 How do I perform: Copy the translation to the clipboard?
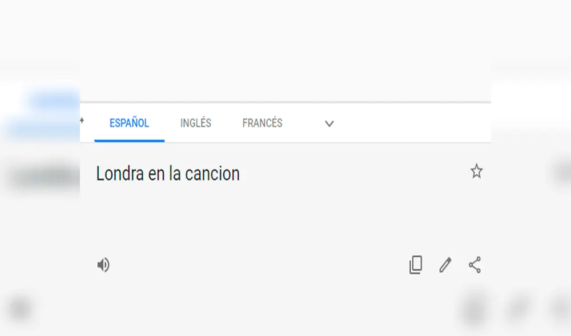(416, 265)
